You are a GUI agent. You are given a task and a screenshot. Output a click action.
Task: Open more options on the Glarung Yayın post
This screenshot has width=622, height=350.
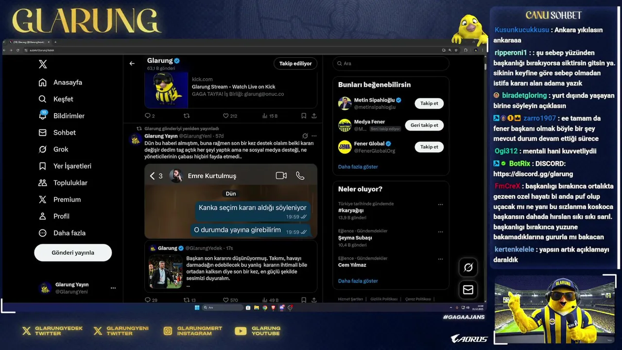314,136
